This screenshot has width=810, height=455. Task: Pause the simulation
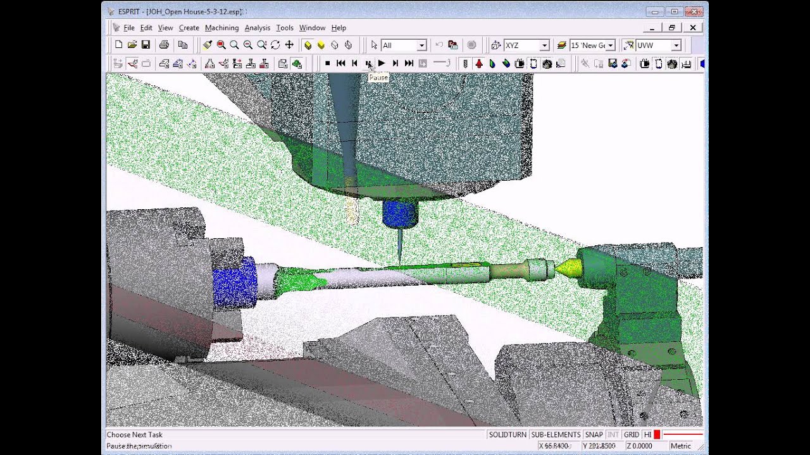coord(368,63)
